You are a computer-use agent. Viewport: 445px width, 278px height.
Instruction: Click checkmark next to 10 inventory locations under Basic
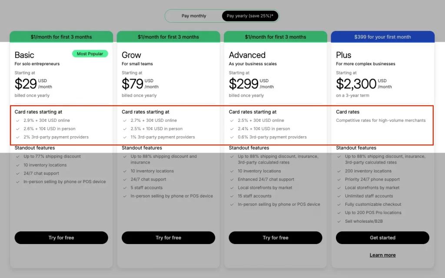17,165
